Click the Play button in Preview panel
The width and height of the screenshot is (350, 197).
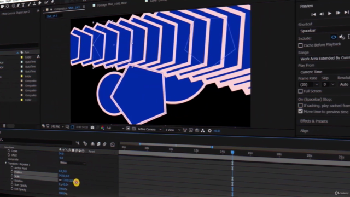[x=329, y=13]
